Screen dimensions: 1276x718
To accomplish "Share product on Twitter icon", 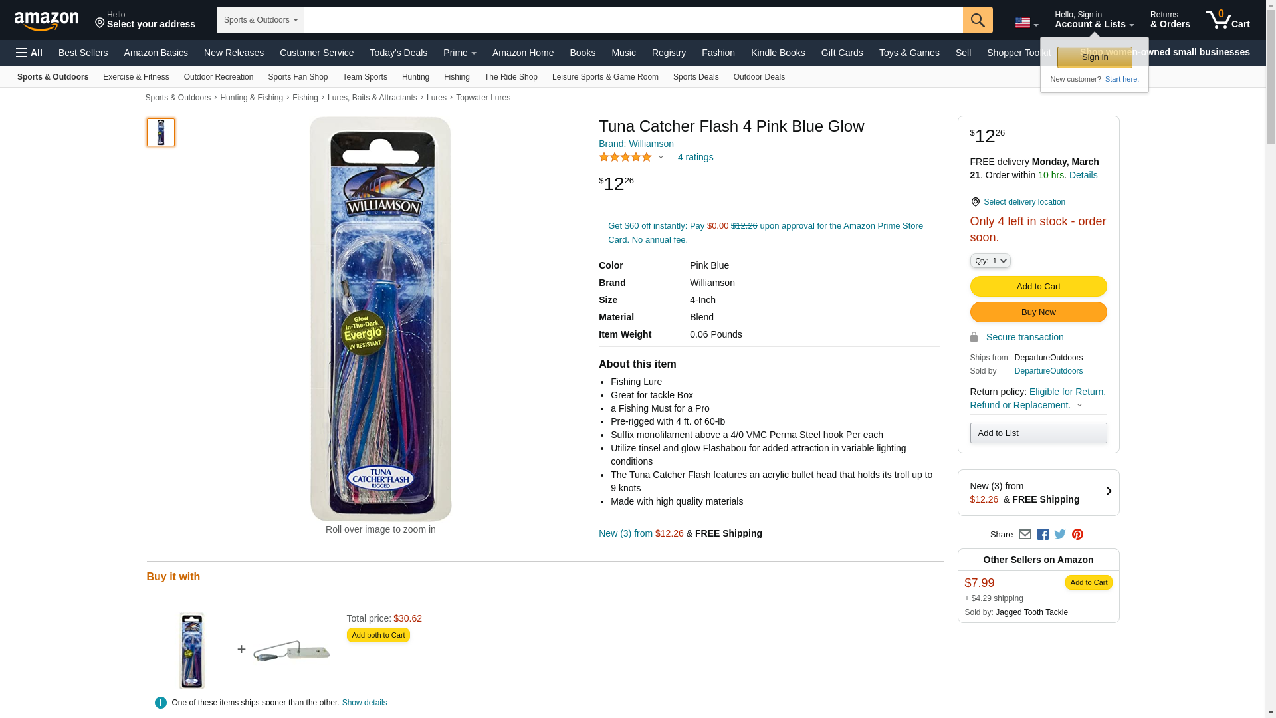I will 1060,535.
